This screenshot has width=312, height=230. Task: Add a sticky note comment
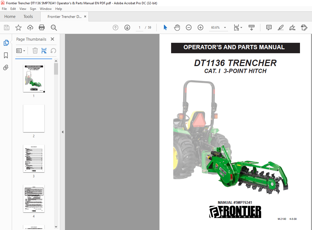(x=269, y=28)
